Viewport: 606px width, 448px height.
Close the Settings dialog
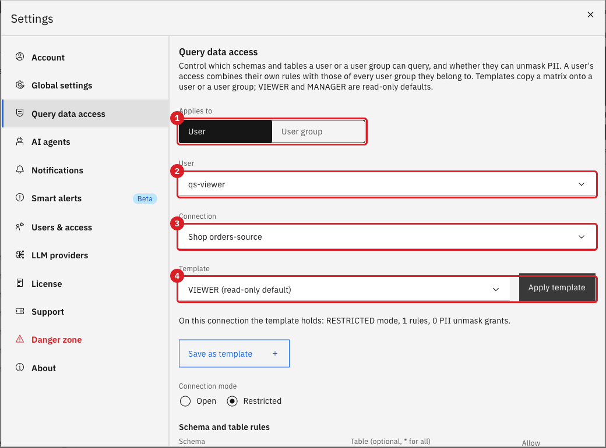pyautogui.click(x=590, y=15)
